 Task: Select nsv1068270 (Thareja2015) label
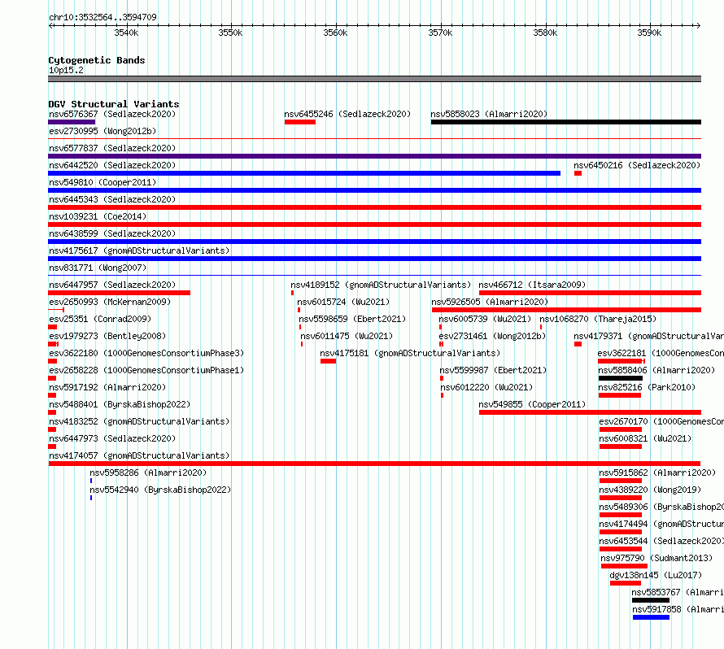click(x=598, y=319)
